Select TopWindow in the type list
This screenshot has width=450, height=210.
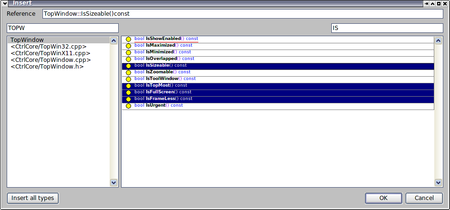(x=27, y=40)
